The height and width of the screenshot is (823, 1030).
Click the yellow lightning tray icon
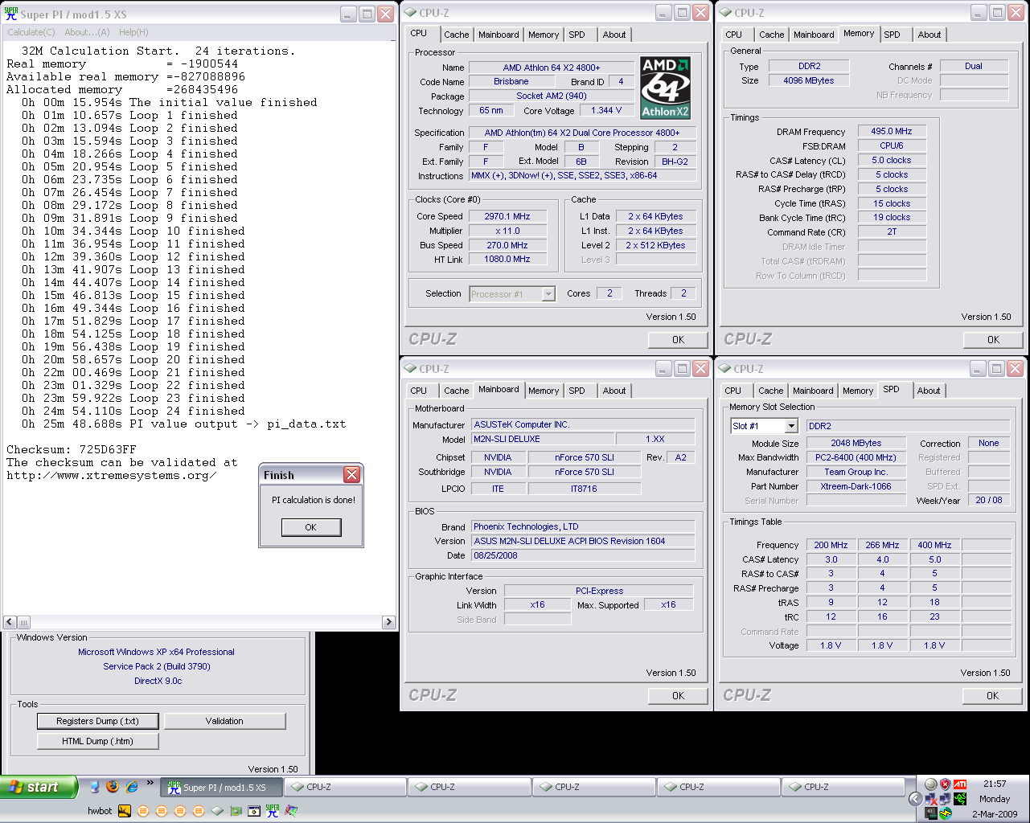946,813
